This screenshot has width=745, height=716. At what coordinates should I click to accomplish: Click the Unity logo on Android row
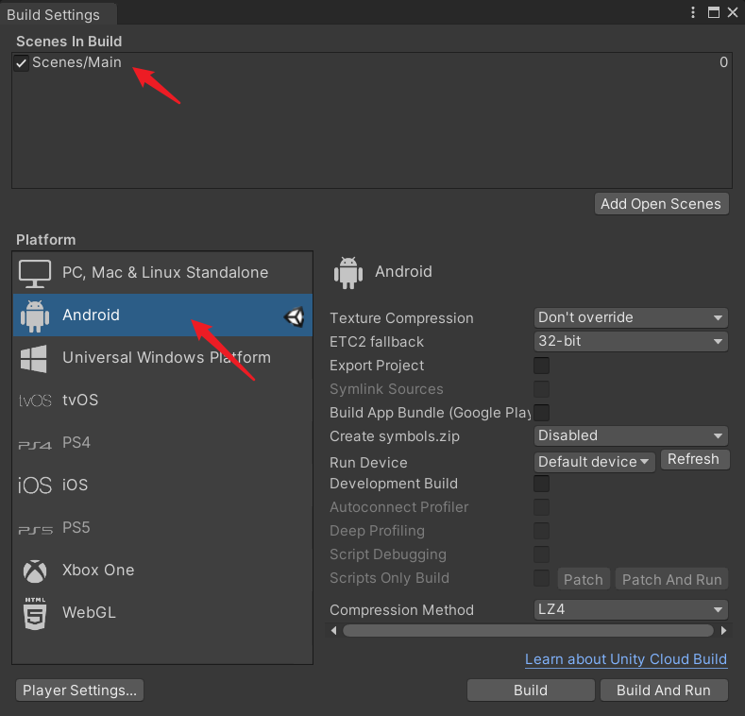(294, 316)
